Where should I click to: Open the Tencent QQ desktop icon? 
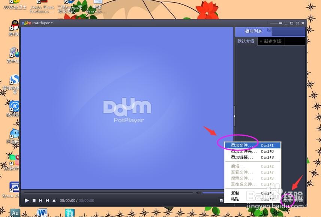[14, 28]
